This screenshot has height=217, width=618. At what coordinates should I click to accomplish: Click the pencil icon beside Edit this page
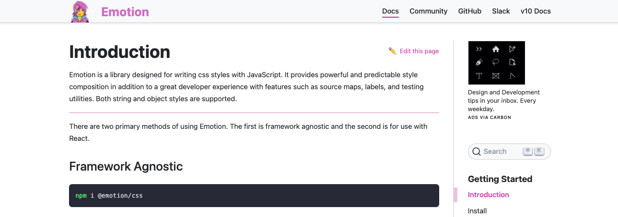pyautogui.click(x=392, y=51)
